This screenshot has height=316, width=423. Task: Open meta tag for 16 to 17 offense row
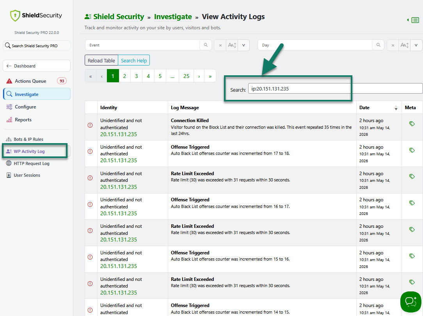[x=412, y=203]
